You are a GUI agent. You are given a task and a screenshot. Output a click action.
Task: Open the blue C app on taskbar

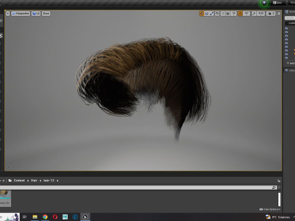click(x=75, y=217)
